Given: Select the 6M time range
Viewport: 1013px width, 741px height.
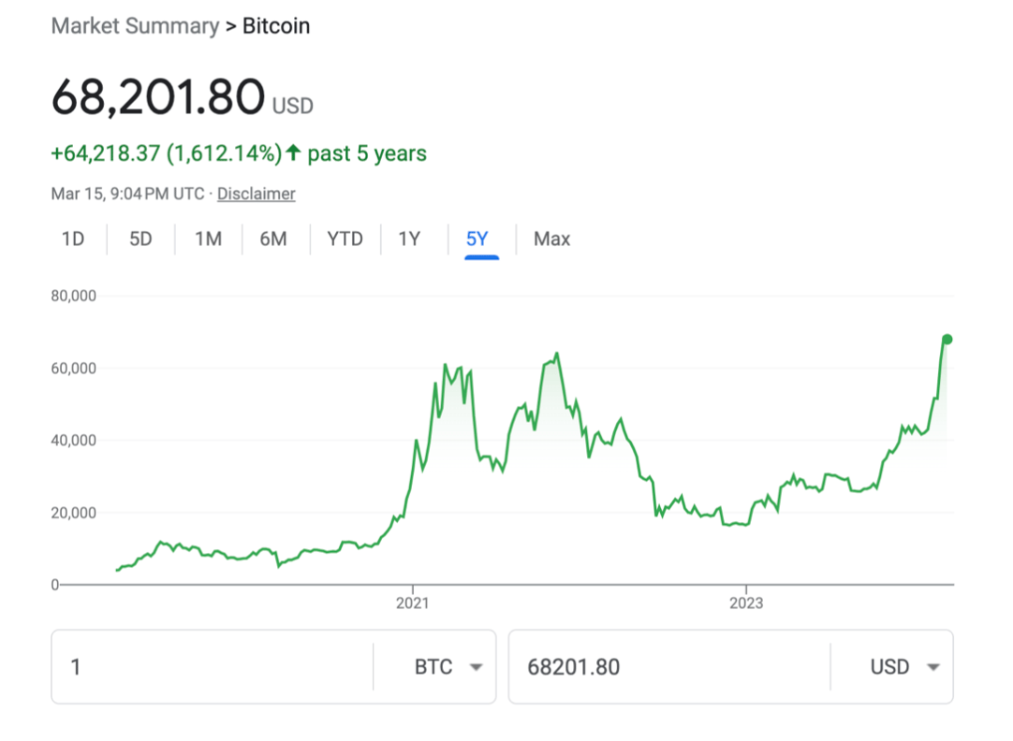Looking at the screenshot, I should 273,240.
